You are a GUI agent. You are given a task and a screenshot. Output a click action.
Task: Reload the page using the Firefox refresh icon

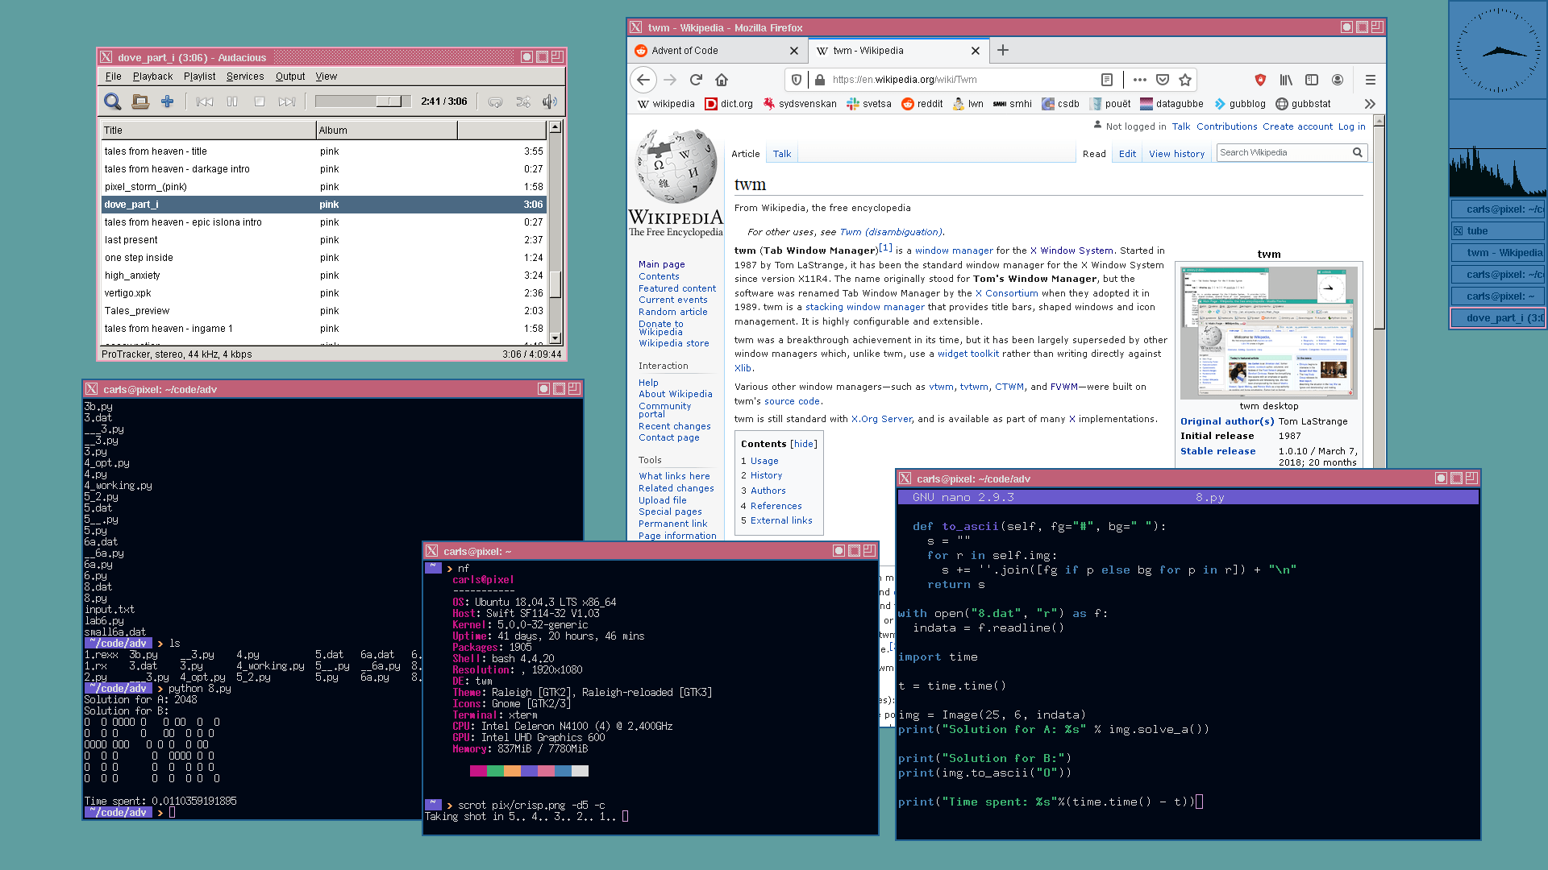696,80
